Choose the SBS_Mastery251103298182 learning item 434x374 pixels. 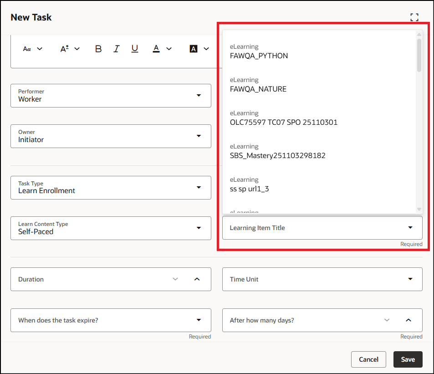[x=279, y=155]
